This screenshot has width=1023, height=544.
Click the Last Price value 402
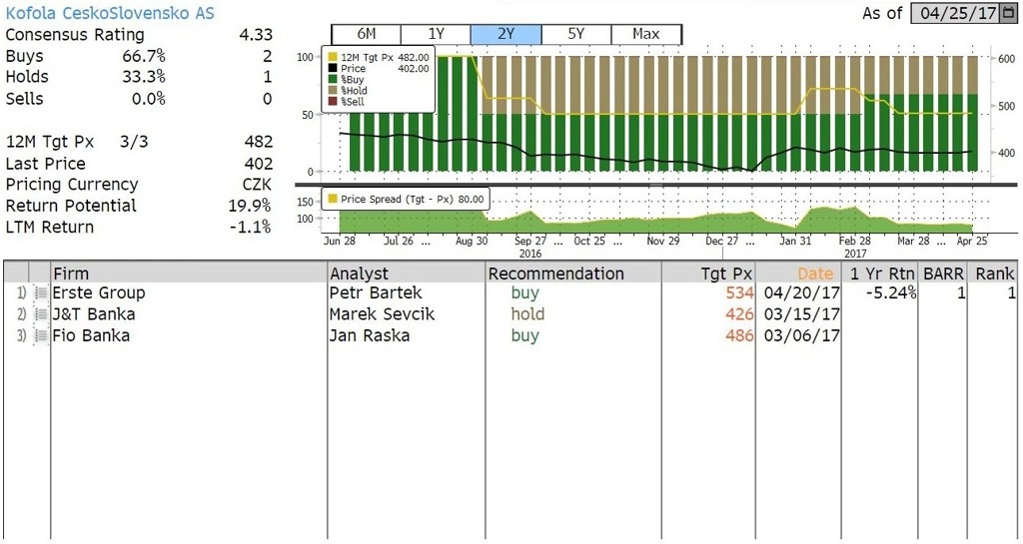259,164
